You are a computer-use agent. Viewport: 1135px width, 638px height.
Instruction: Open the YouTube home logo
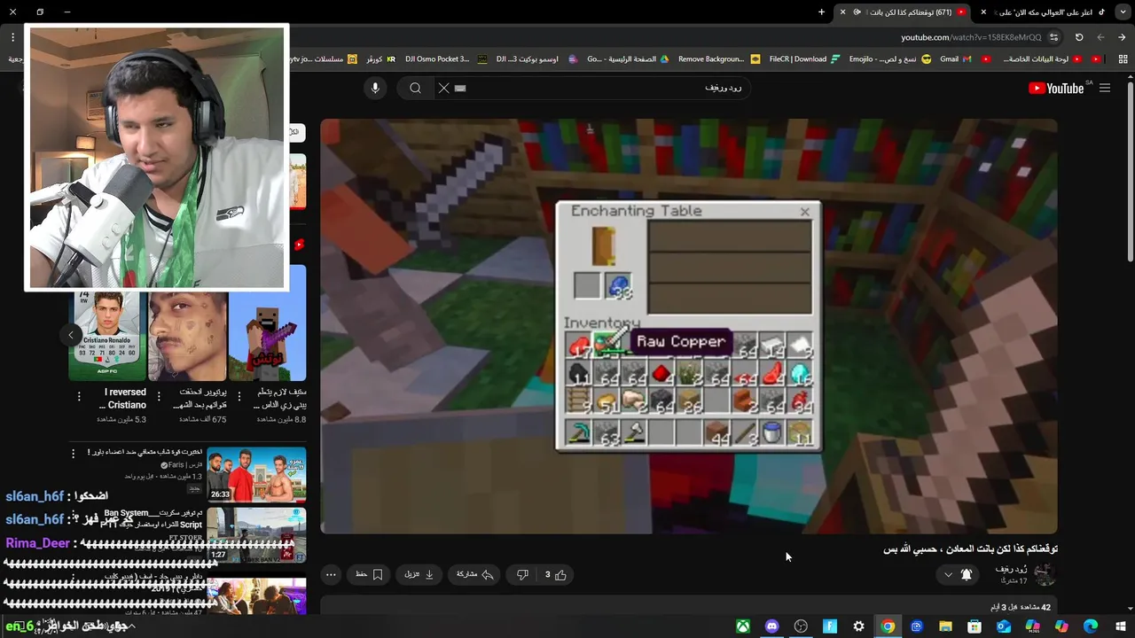[x=1056, y=88]
